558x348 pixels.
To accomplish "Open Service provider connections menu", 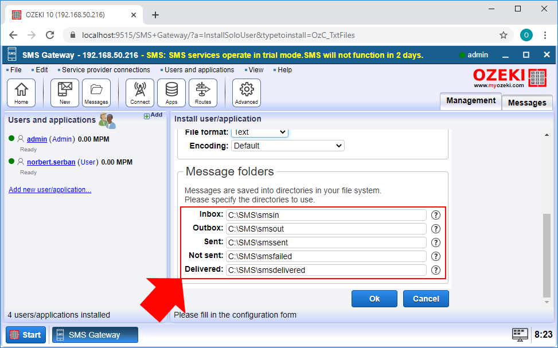I will pos(106,70).
